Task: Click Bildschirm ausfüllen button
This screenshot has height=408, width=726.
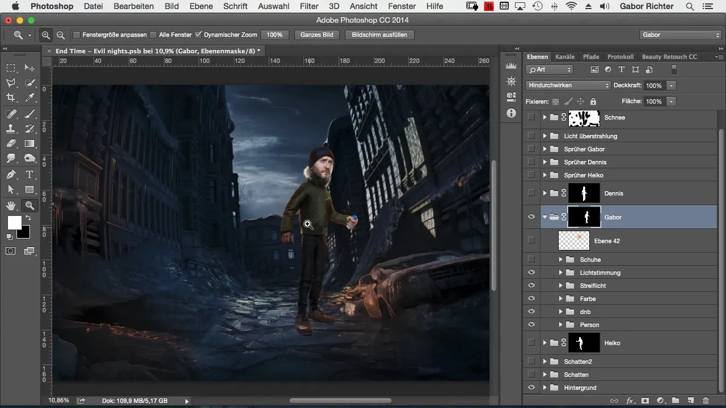Action: click(x=379, y=35)
